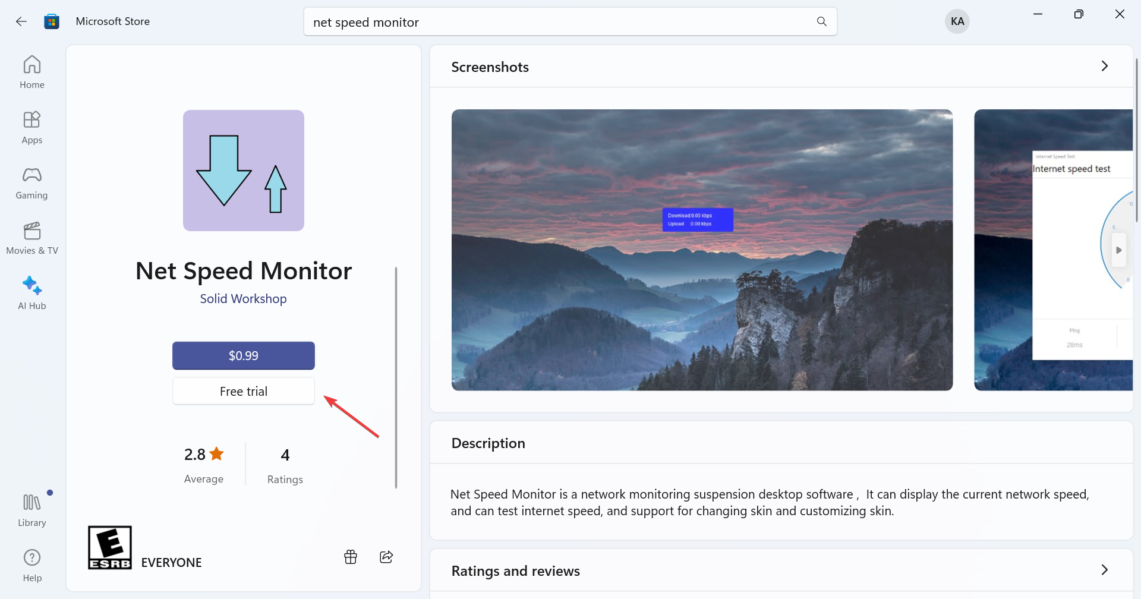Click the first mountain screenshot thumbnail
The image size is (1141, 599).
(x=701, y=249)
